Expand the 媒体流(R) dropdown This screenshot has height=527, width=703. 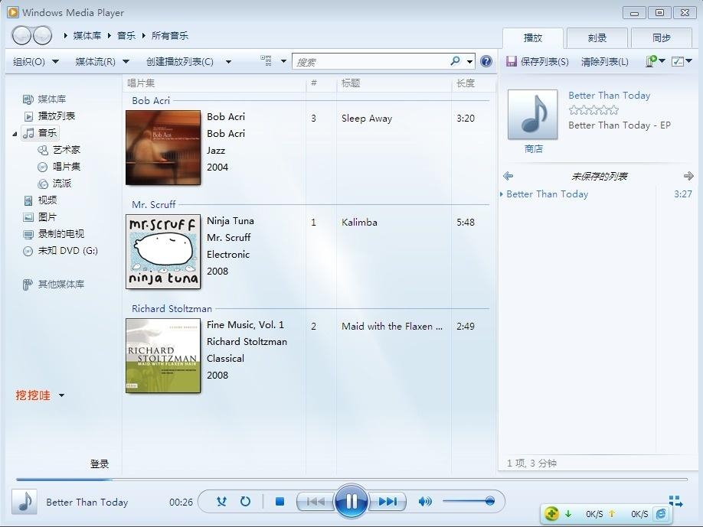click(x=102, y=62)
